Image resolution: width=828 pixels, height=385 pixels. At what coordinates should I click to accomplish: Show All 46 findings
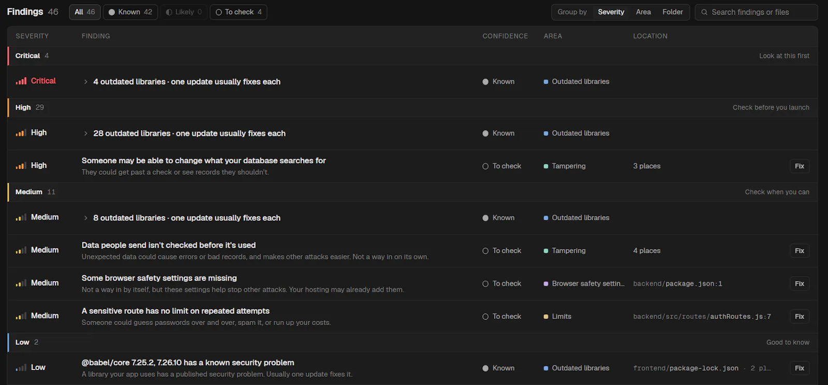click(85, 12)
